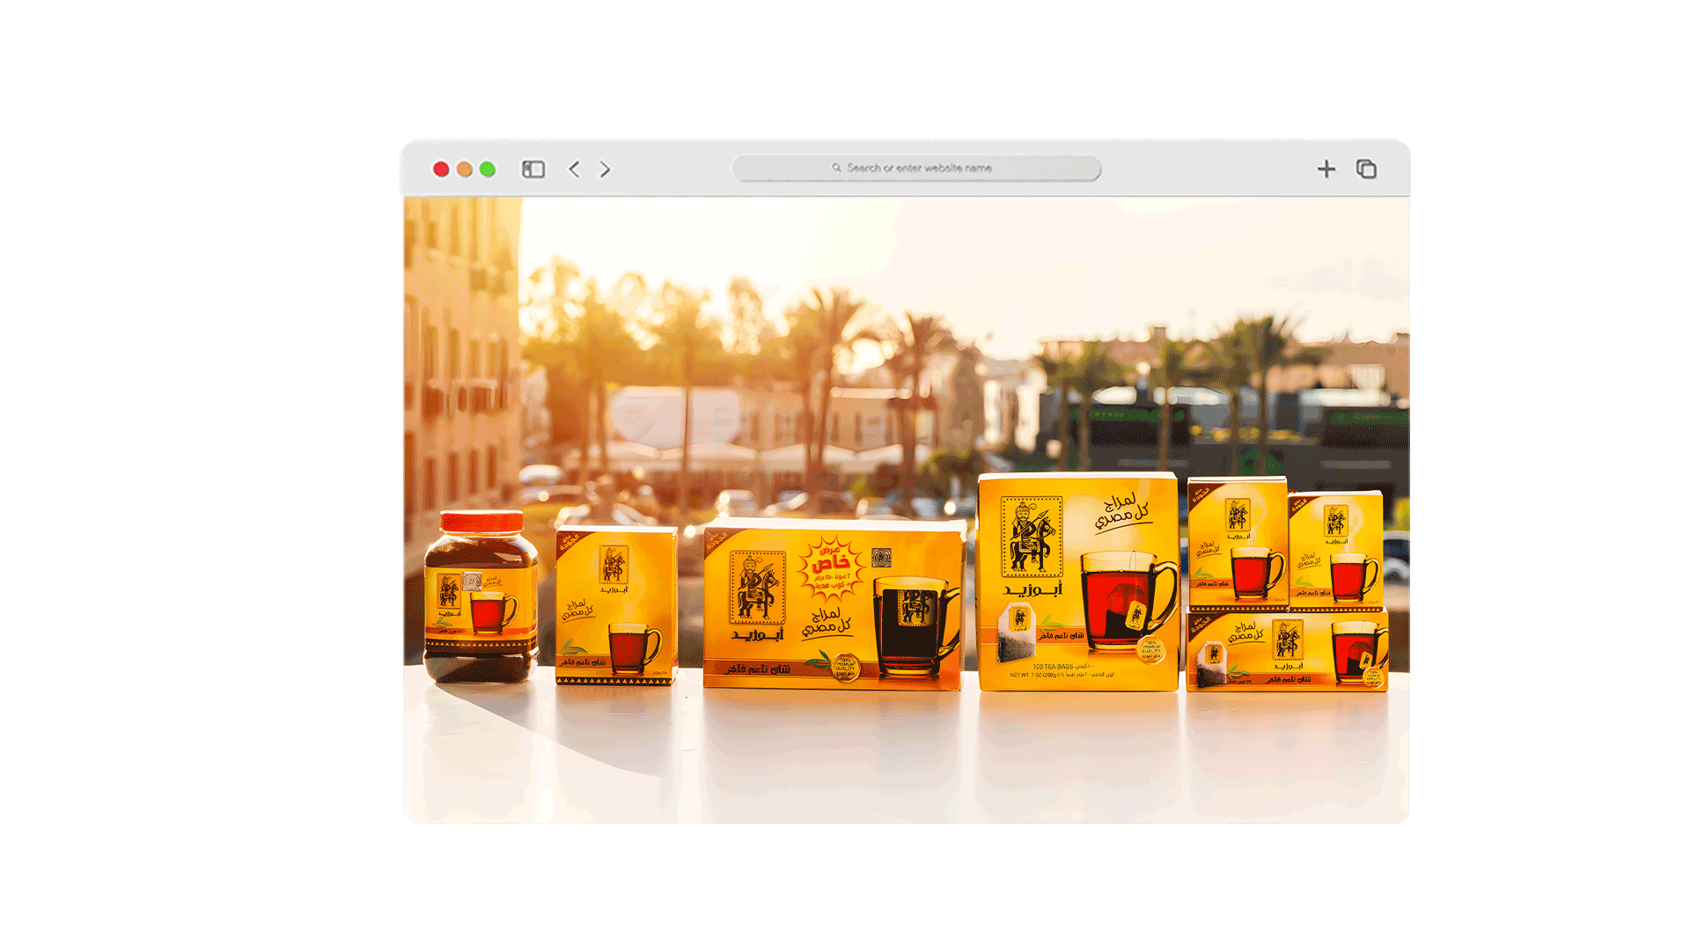
Task: Open a new tab with plus icon
Action: (1326, 169)
